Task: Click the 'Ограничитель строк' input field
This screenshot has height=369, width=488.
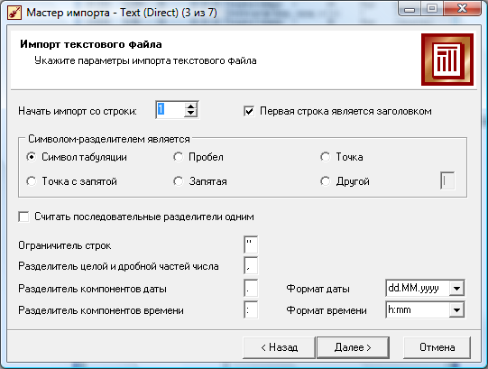Action: 251,245
